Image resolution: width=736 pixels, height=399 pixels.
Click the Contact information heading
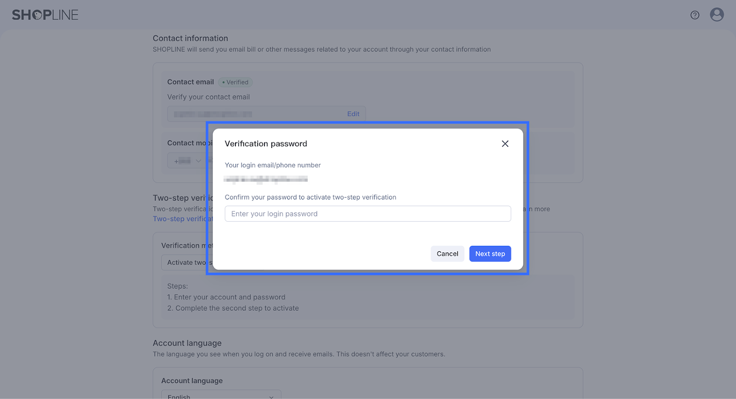click(x=190, y=38)
